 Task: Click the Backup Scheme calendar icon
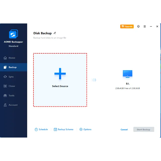(55, 130)
